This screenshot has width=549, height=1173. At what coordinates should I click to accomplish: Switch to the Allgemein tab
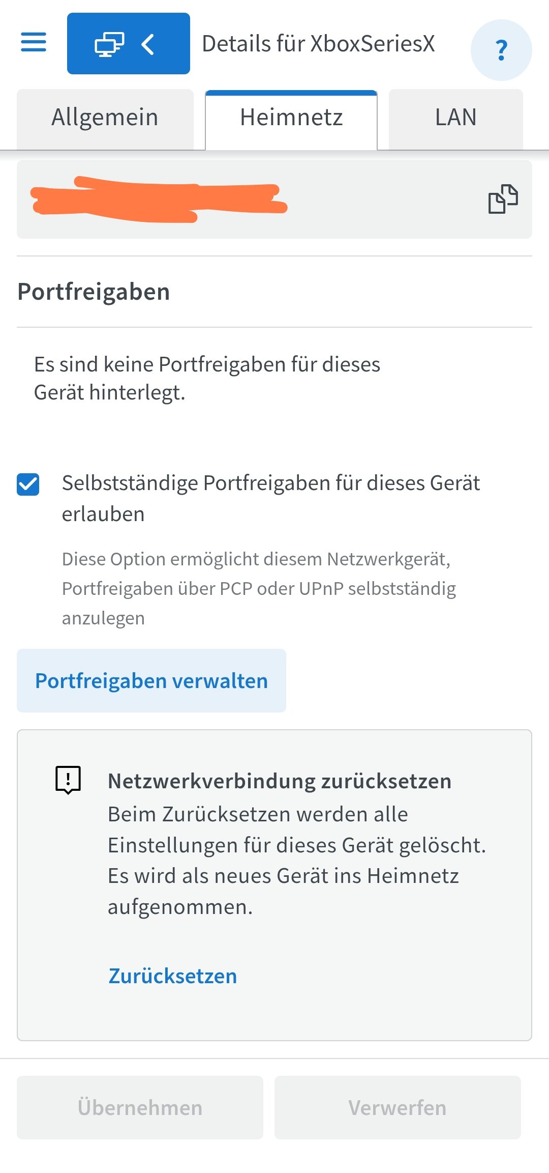[x=105, y=118]
